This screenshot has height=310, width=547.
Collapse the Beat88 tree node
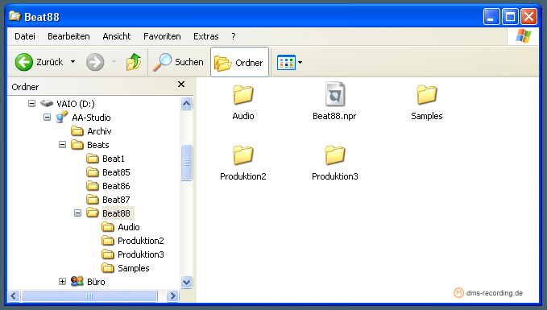tap(78, 213)
